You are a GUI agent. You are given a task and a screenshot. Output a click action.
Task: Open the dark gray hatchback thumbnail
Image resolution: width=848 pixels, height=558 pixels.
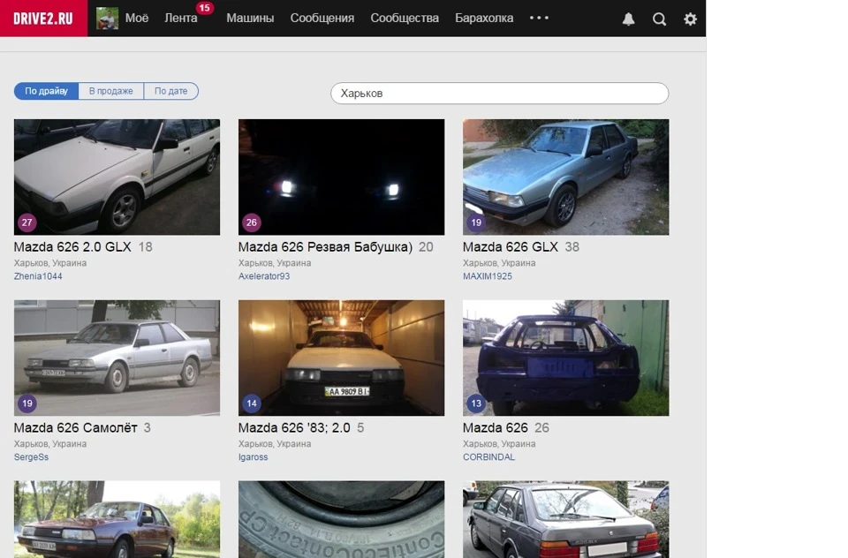pos(565,519)
